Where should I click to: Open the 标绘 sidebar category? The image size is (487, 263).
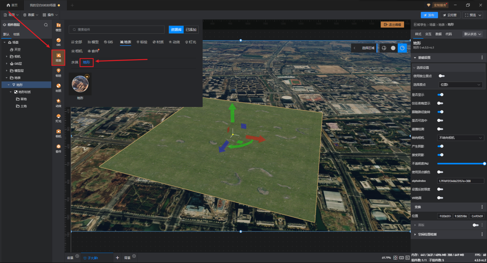click(x=58, y=72)
